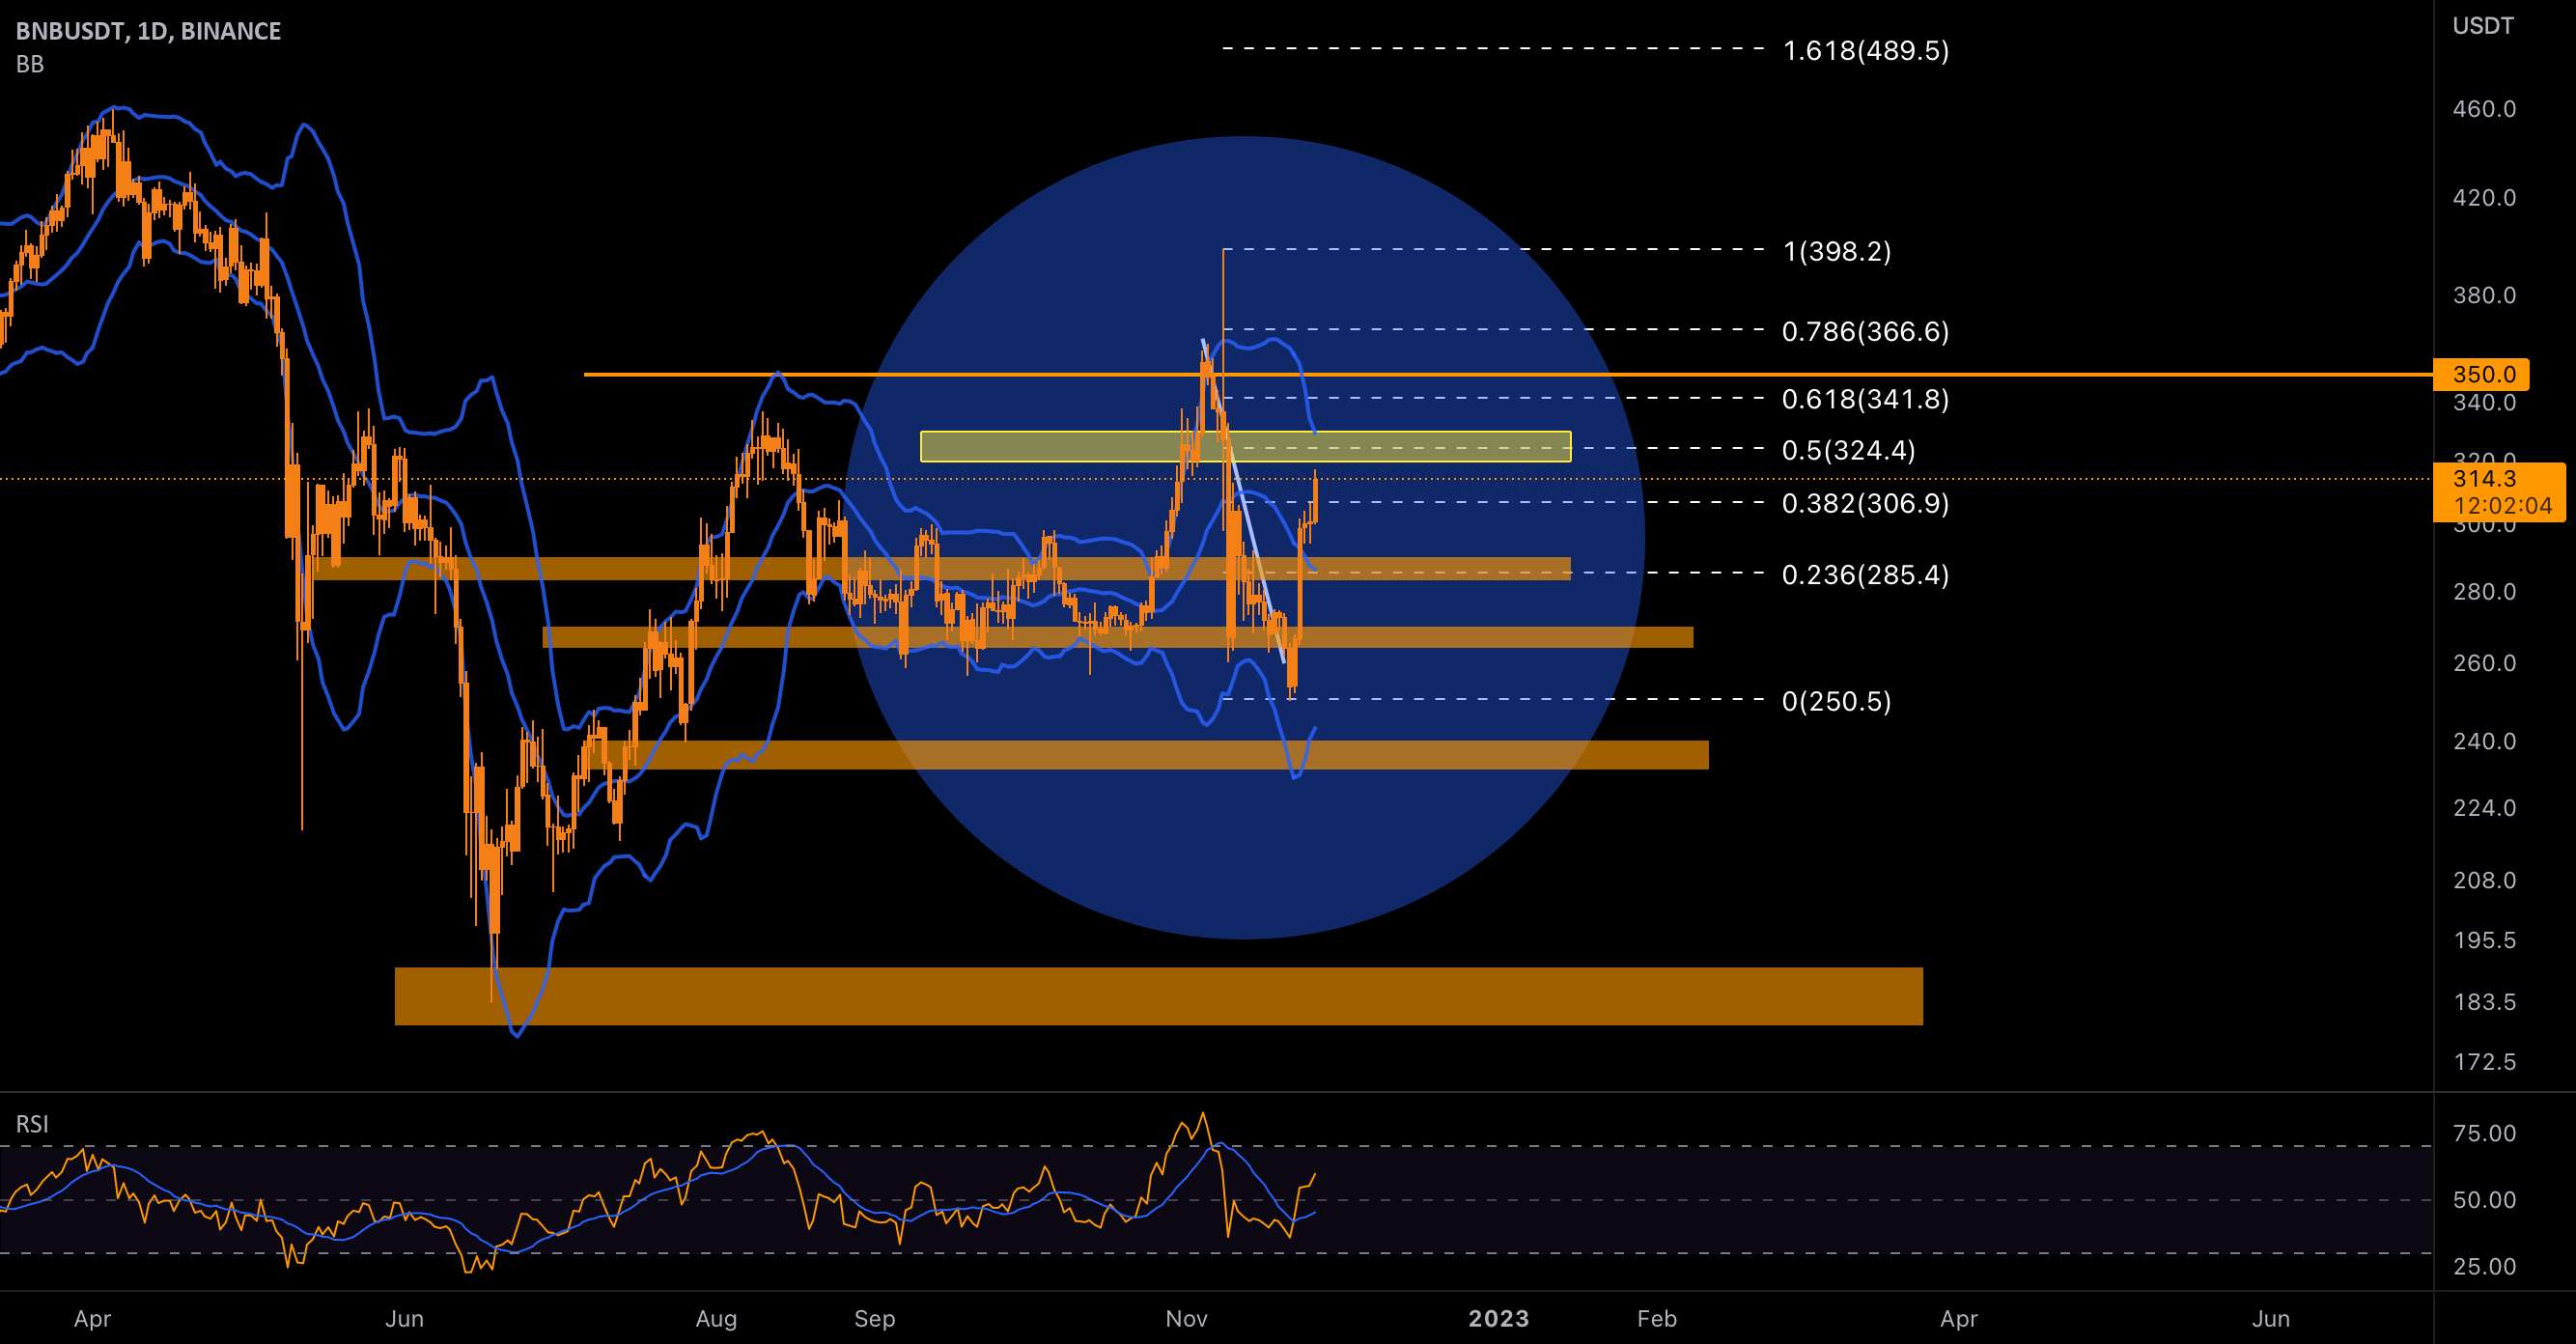Click the 12:02:04 countdown timer label

pyautogui.click(x=2502, y=506)
